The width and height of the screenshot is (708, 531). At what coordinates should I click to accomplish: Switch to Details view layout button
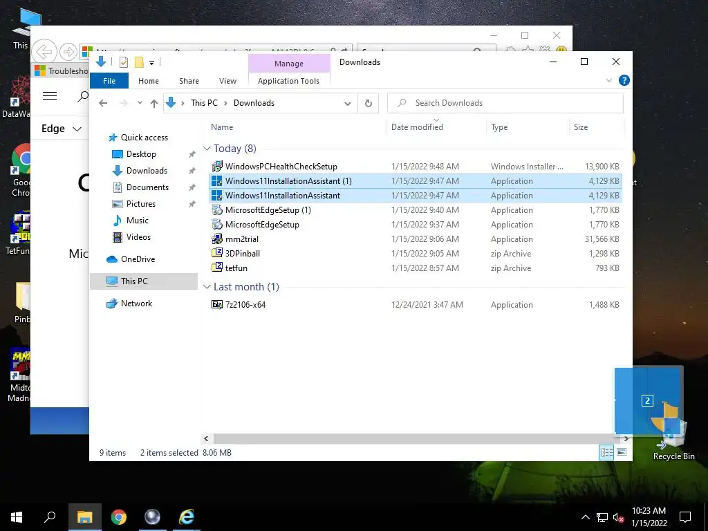[x=606, y=452]
